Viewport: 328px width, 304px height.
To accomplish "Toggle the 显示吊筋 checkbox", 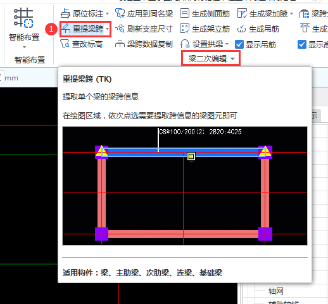I will (239, 44).
